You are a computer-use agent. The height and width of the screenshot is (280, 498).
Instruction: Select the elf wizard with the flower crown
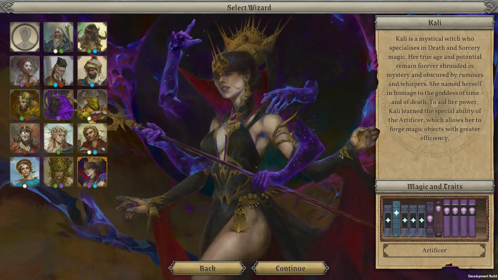click(58, 138)
